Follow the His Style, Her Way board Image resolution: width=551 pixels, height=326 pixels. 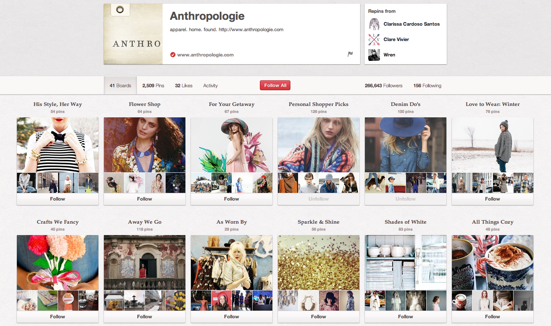pyautogui.click(x=58, y=199)
